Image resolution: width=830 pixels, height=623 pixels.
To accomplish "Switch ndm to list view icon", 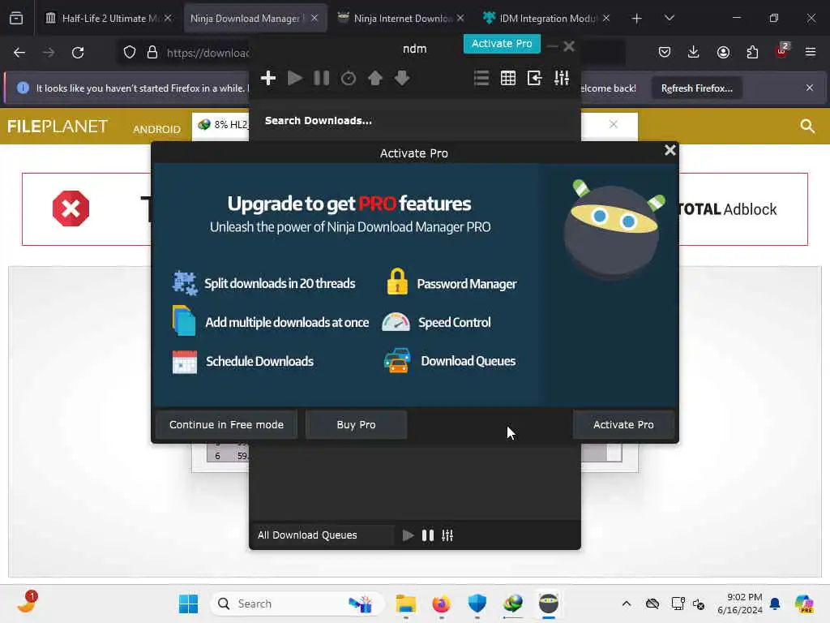I will (481, 78).
